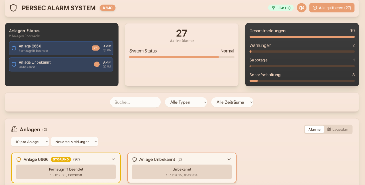Switch to the Alarme view tab

(314, 129)
